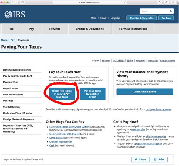Click the IRS logo
This screenshot has width=179, height=166.
click(x=14, y=14)
